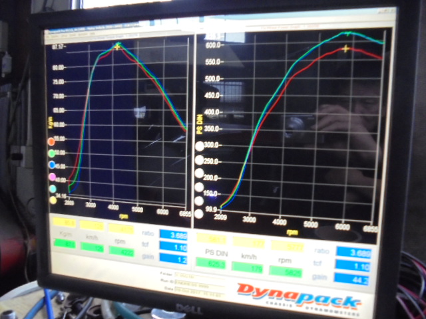Screen dimensions: 426x319
Task: Click the red run selector circle
Action: click(51, 141)
